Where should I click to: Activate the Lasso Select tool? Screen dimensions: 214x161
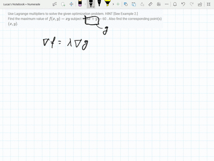tap(63, 4)
